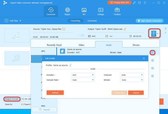
Task: Open the Ripper module
Action: click(x=67, y=11)
